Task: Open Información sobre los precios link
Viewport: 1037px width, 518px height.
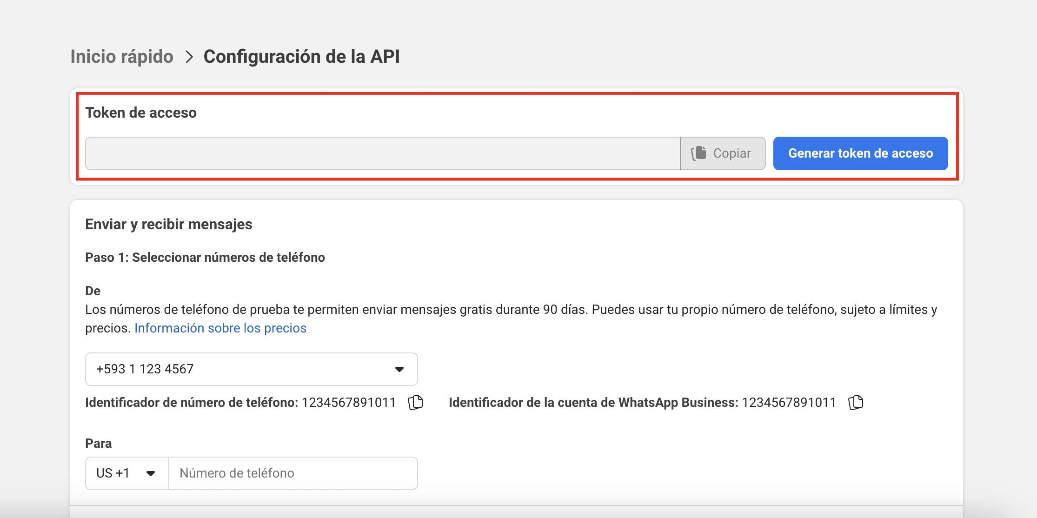Action: point(220,328)
